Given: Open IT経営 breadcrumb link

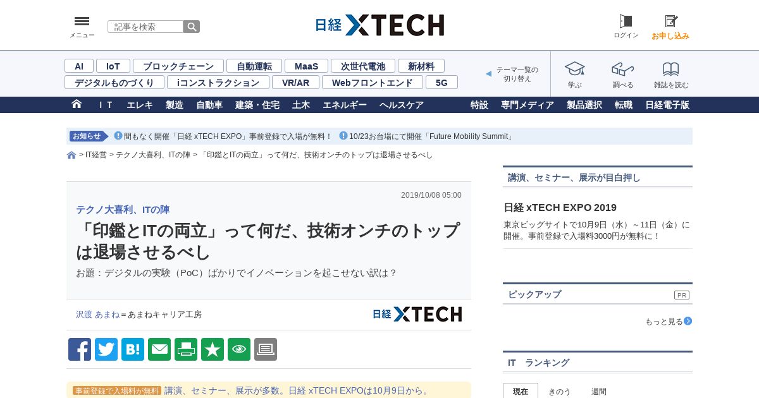Looking at the screenshot, I should [x=96, y=155].
